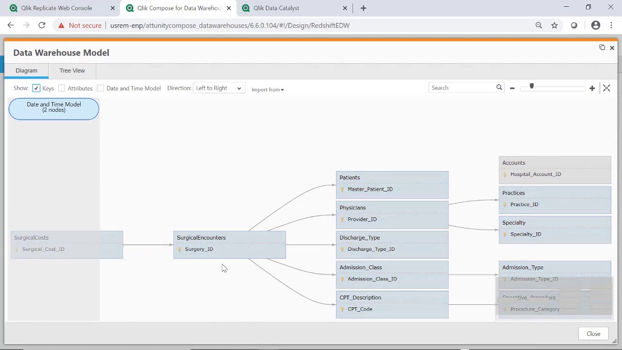
Task: Switch to the Tree View tab
Action: [x=72, y=70]
